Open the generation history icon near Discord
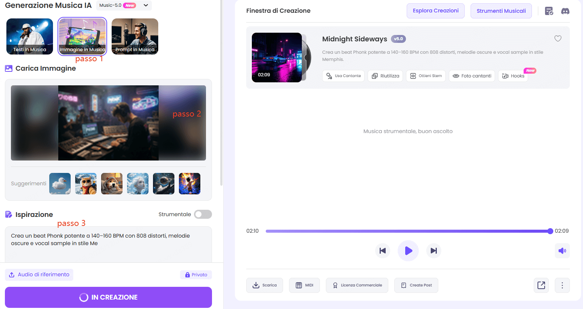 pyautogui.click(x=549, y=11)
